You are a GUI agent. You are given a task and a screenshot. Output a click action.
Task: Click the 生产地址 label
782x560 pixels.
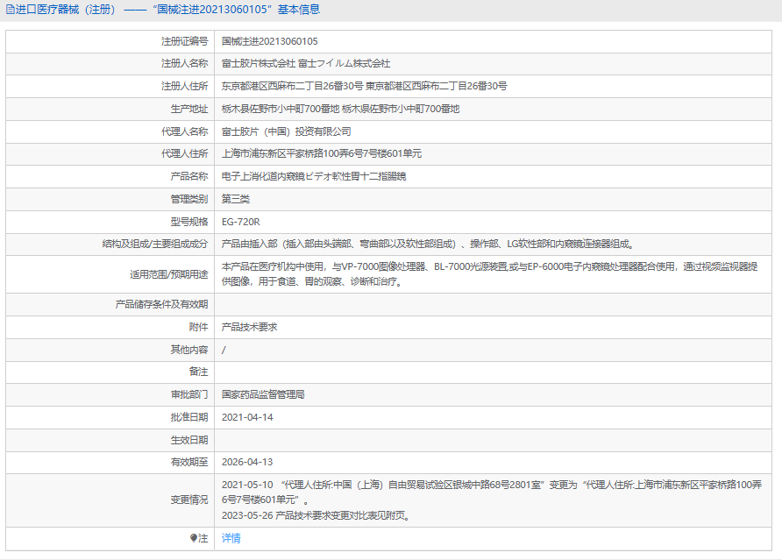[189, 109]
